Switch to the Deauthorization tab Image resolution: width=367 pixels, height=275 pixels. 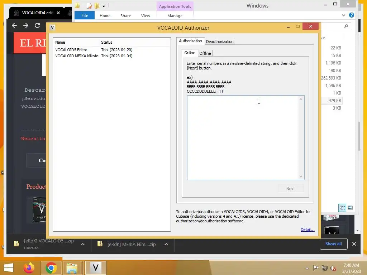click(x=220, y=42)
